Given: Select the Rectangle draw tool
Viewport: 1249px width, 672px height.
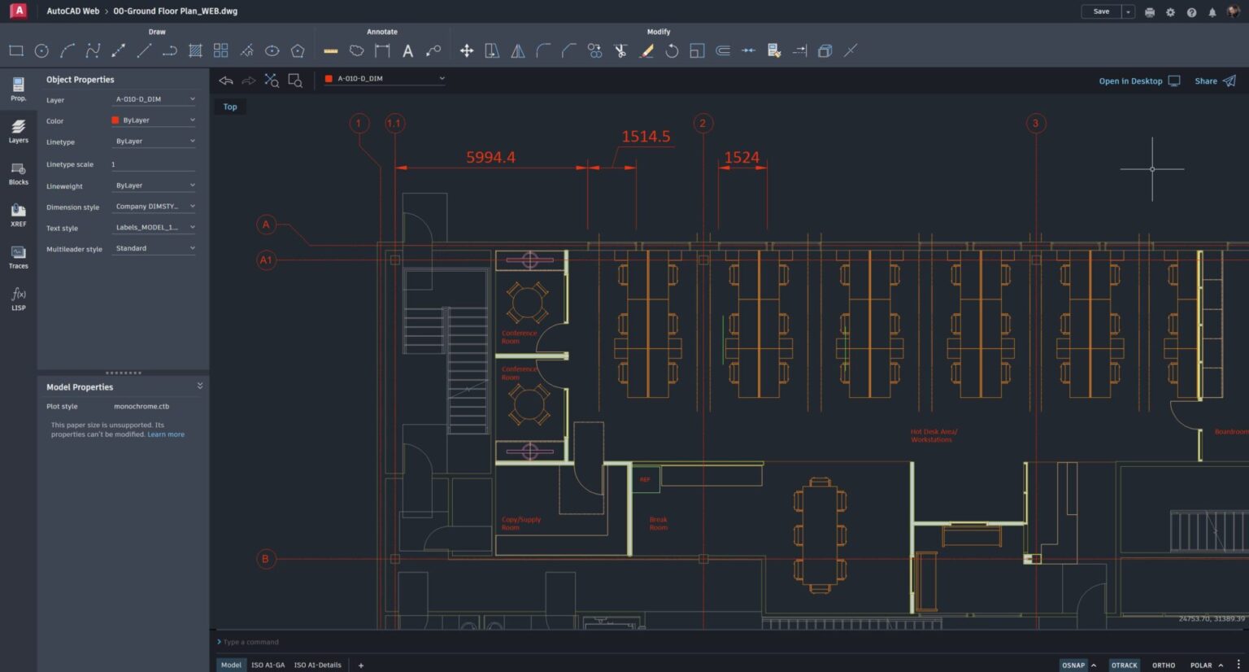Looking at the screenshot, I should pos(15,50).
